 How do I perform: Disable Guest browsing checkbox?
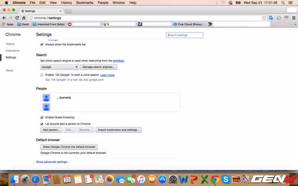pyautogui.click(x=42, y=117)
